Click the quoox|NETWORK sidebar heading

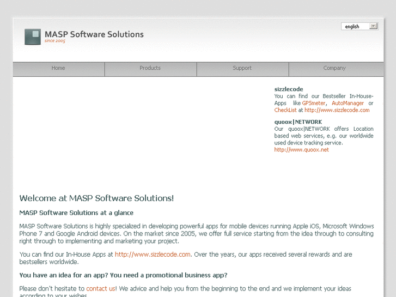point(298,122)
